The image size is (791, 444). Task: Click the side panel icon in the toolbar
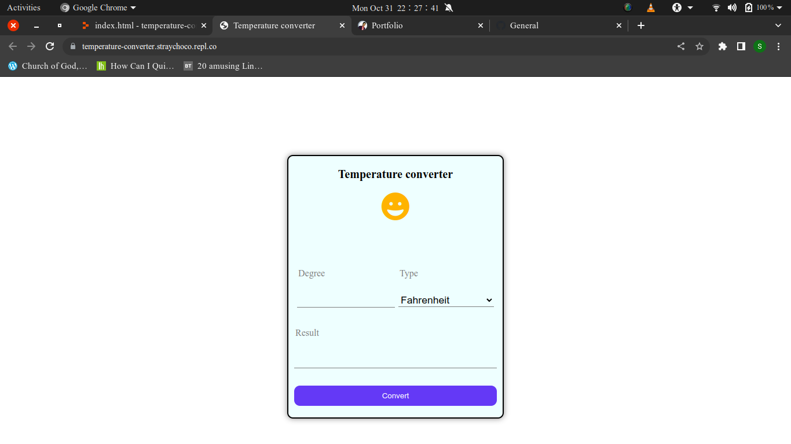coord(741,46)
